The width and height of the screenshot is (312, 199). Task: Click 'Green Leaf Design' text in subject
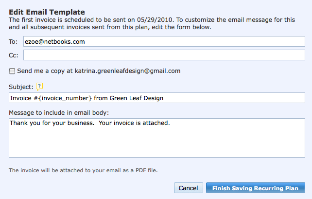pyautogui.click(x=136, y=98)
